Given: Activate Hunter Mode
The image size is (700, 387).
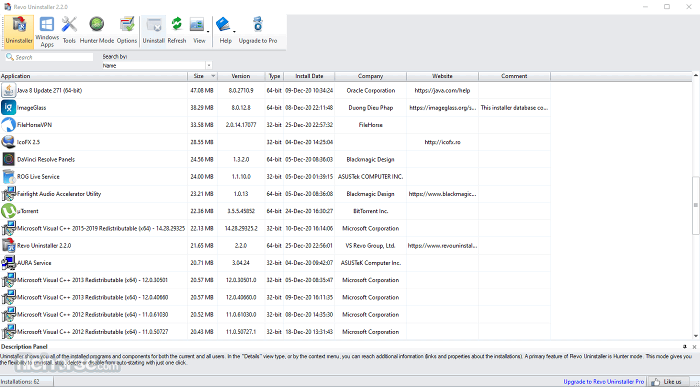Looking at the screenshot, I should pyautogui.click(x=97, y=31).
